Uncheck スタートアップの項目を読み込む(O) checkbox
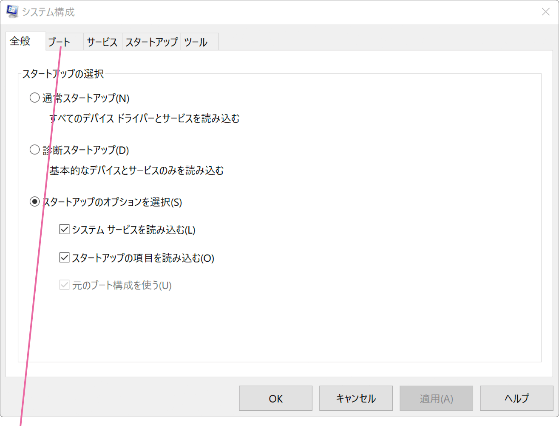 (64, 258)
